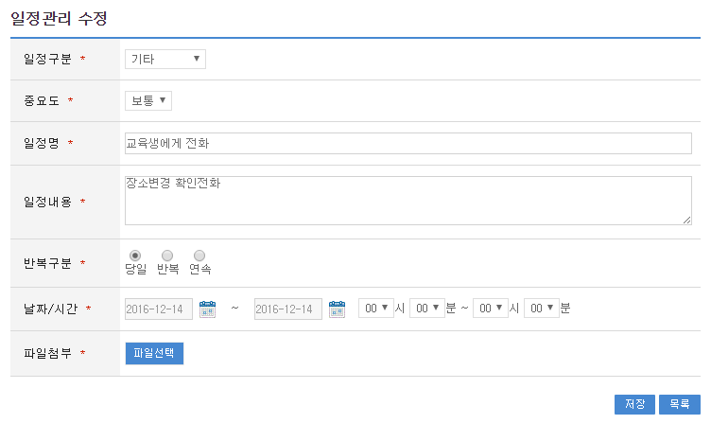Open the start date calendar picker icon
This screenshot has width=711, height=424.
[x=208, y=309]
